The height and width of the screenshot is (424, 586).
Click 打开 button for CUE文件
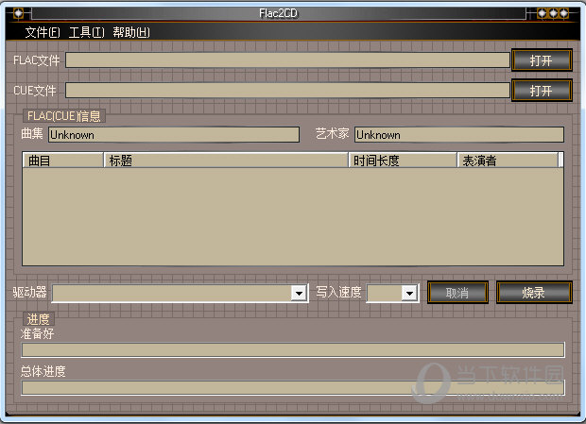coord(542,91)
